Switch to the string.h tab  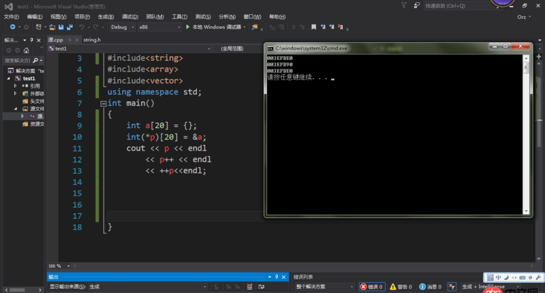92,40
